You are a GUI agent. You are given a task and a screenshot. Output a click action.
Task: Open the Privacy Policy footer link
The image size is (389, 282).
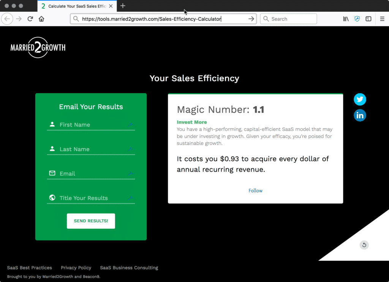[76, 268]
